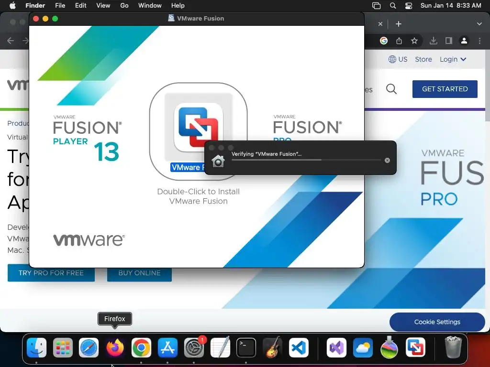The image size is (490, 367).
Task: Expand the Login dropdown
Action: (x=453, y=59)
